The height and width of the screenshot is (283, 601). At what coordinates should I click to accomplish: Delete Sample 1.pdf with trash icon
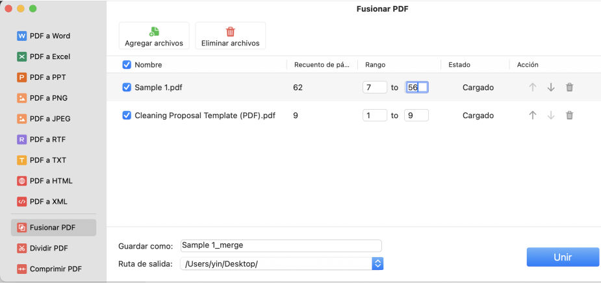point(570,88)
